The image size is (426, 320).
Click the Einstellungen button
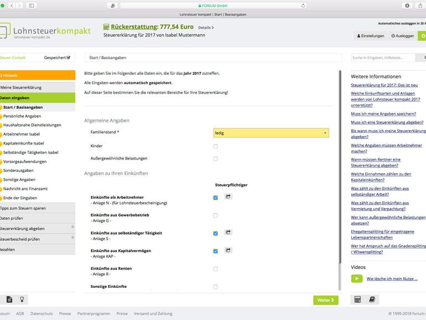pos(371,36)
